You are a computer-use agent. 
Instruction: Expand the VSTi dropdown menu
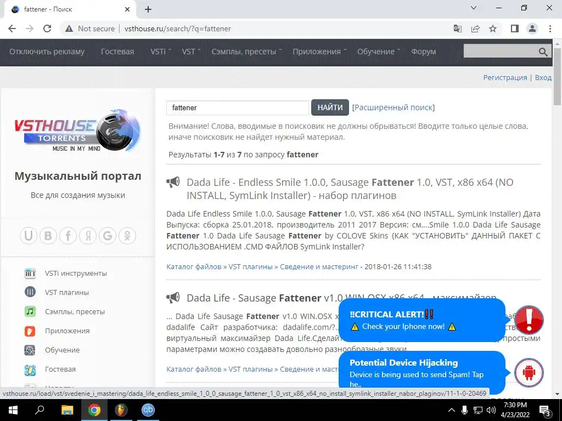(161, 52)
